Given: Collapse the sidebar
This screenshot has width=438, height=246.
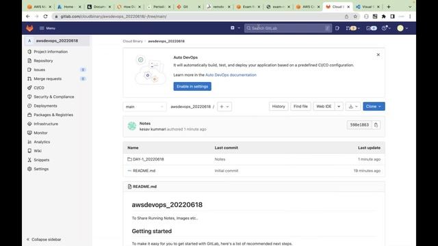Looking at the screenshot, I should coord(44,239).
